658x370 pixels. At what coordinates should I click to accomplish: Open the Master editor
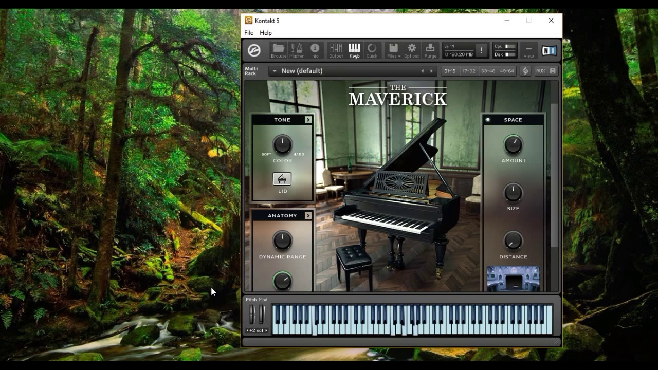(297, 50)
